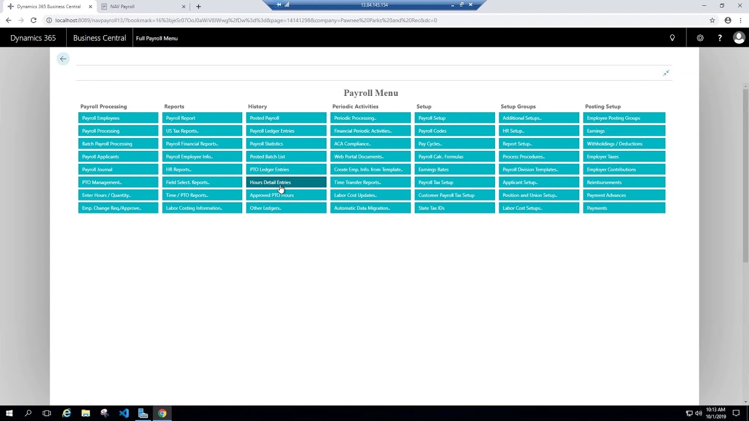The image size is (749, 421).
Task: Click the browser reload button
Action: point(33,20)
